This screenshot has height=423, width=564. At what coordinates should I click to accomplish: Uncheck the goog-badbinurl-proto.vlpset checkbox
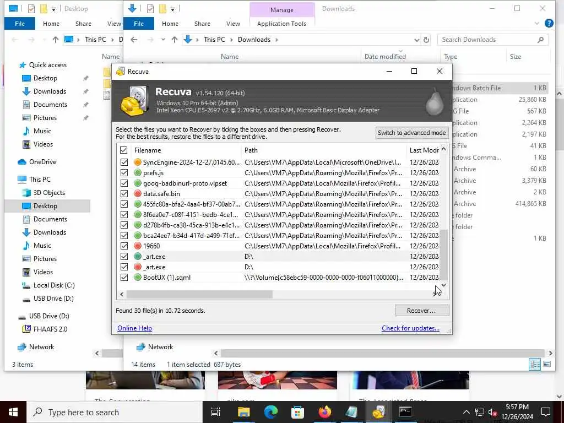(x=124, y=183)
